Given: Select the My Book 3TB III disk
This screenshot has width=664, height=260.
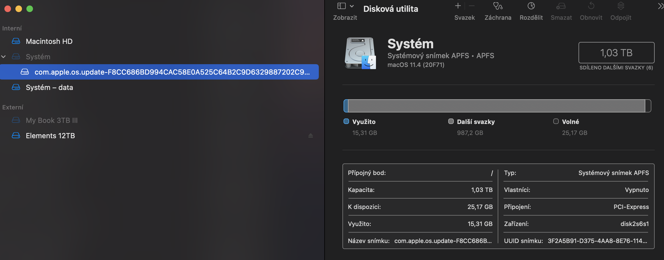Looking at the screenshot, I should coord(52,120).
